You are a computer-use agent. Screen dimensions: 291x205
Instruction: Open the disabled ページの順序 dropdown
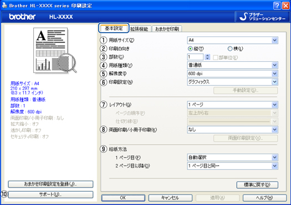(233, 113)
